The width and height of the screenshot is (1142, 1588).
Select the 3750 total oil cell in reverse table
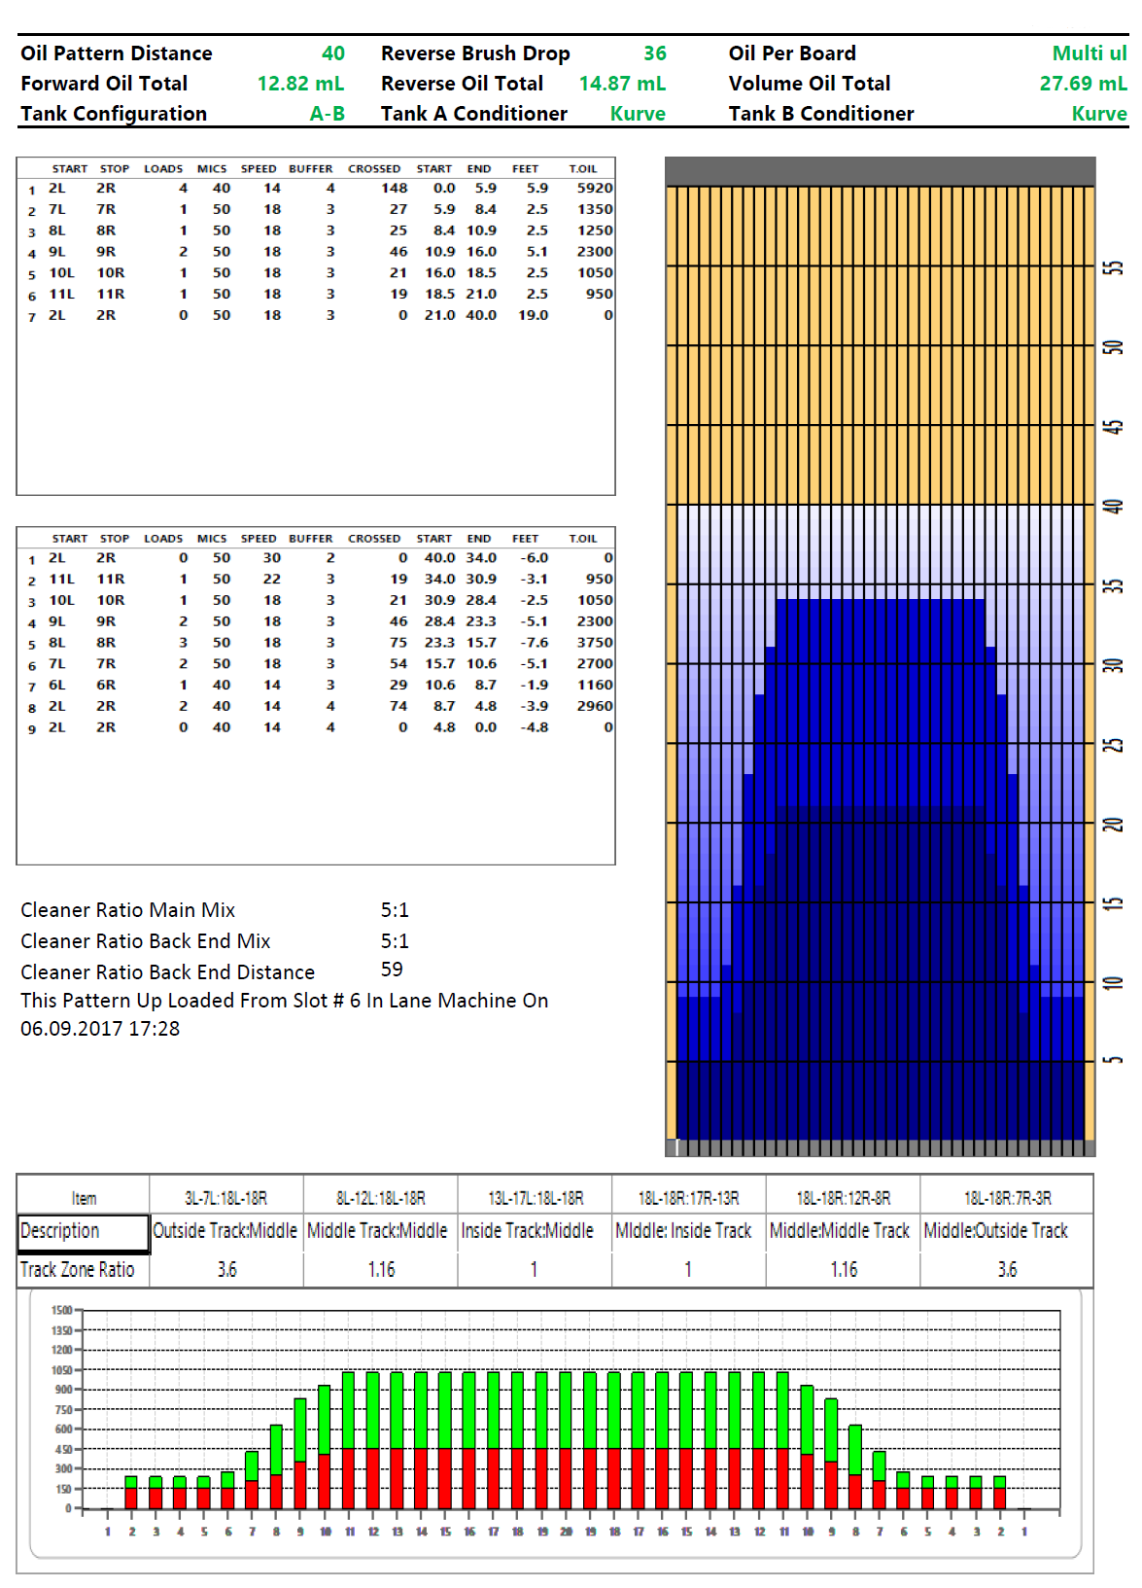click(594, 643)
